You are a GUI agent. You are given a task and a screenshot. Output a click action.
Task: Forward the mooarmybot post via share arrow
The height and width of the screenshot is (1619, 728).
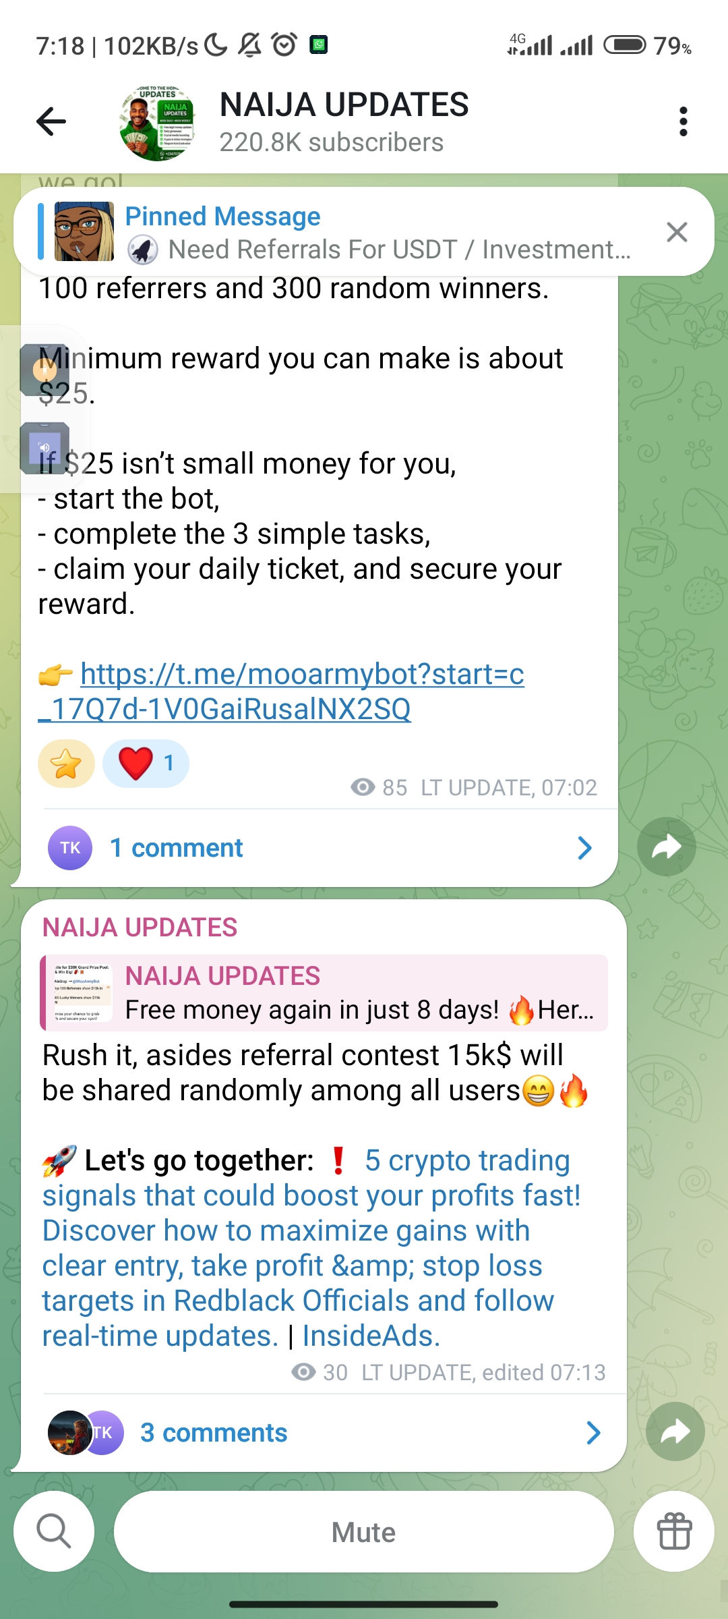click(x=667, y=847)
